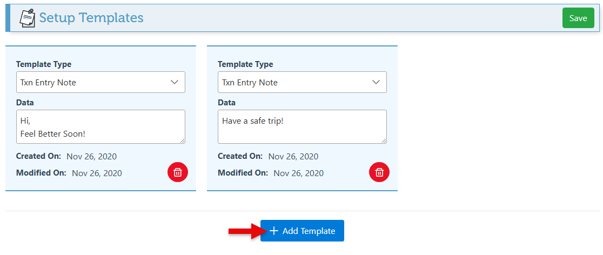The width and height of the screenshot is (603, 255).
Task: Delete the "Have a safe trip!" template
Action: coord(379,172)
